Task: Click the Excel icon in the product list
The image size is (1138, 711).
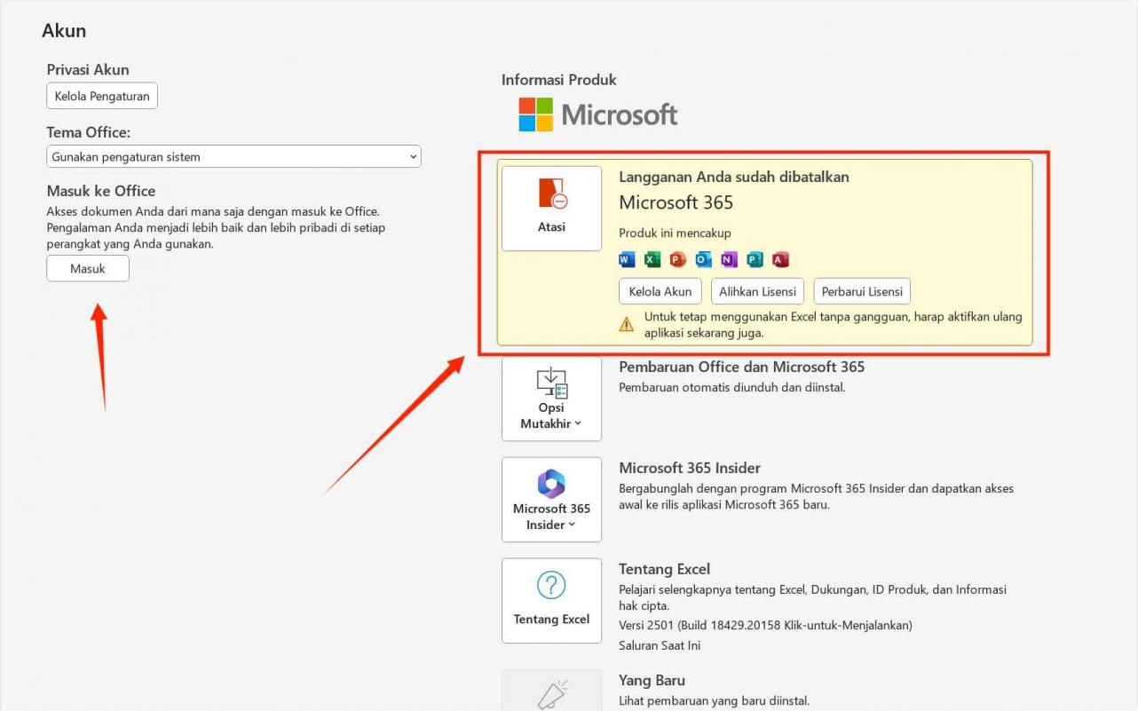Action: pyautogui.click(x=652, y=259)
